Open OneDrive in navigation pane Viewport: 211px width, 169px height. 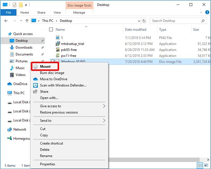20,84
